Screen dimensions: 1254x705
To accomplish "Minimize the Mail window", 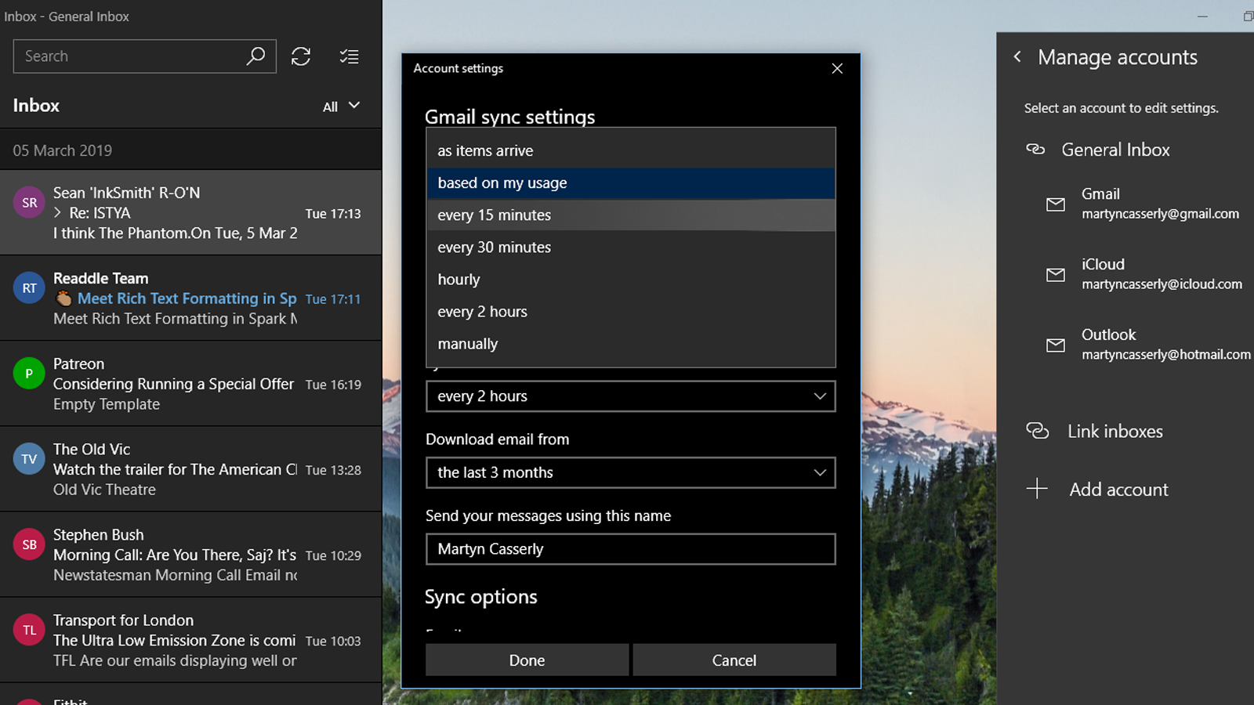I will (x=1202, y=16).
